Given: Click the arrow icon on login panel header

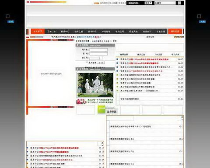Looking at the screenshot, I should [x=77, y=45].
